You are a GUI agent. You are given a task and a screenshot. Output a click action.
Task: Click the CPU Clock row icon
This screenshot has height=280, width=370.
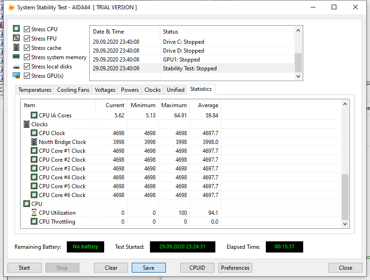pos(34,133)
